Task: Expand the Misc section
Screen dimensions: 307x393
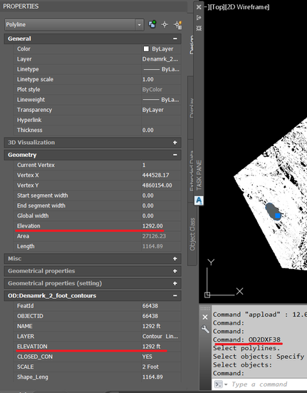Action: pos(175,259)
